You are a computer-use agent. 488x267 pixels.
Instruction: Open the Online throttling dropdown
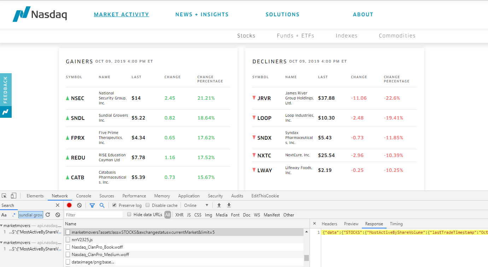point(196,205)
